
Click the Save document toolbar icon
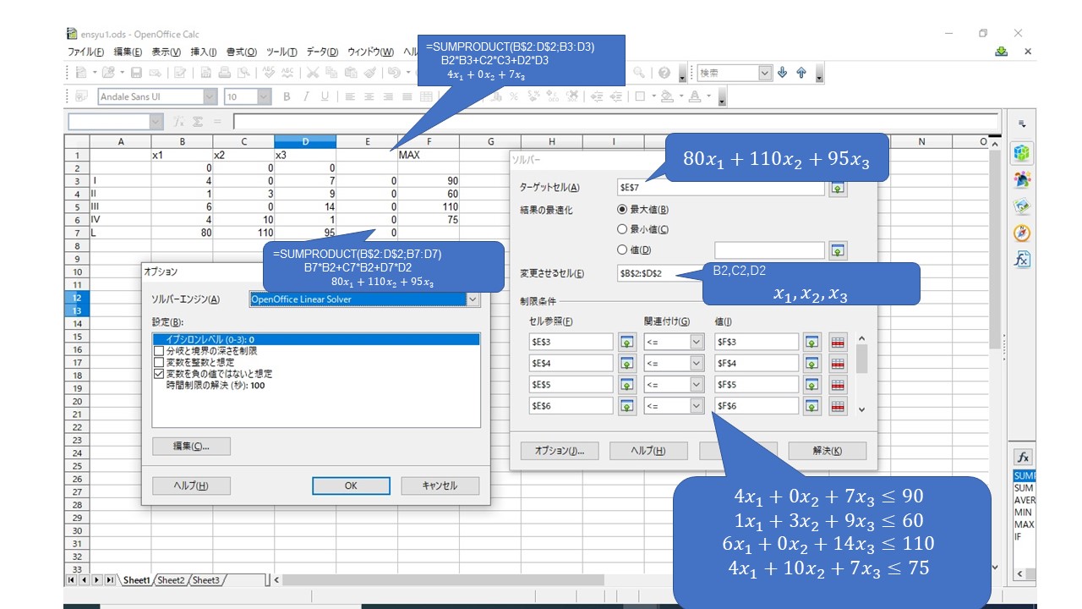(136, 74)
